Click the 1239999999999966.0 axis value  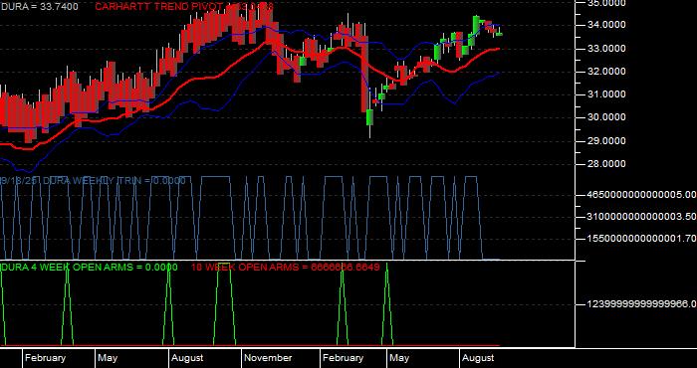point(642,304)
